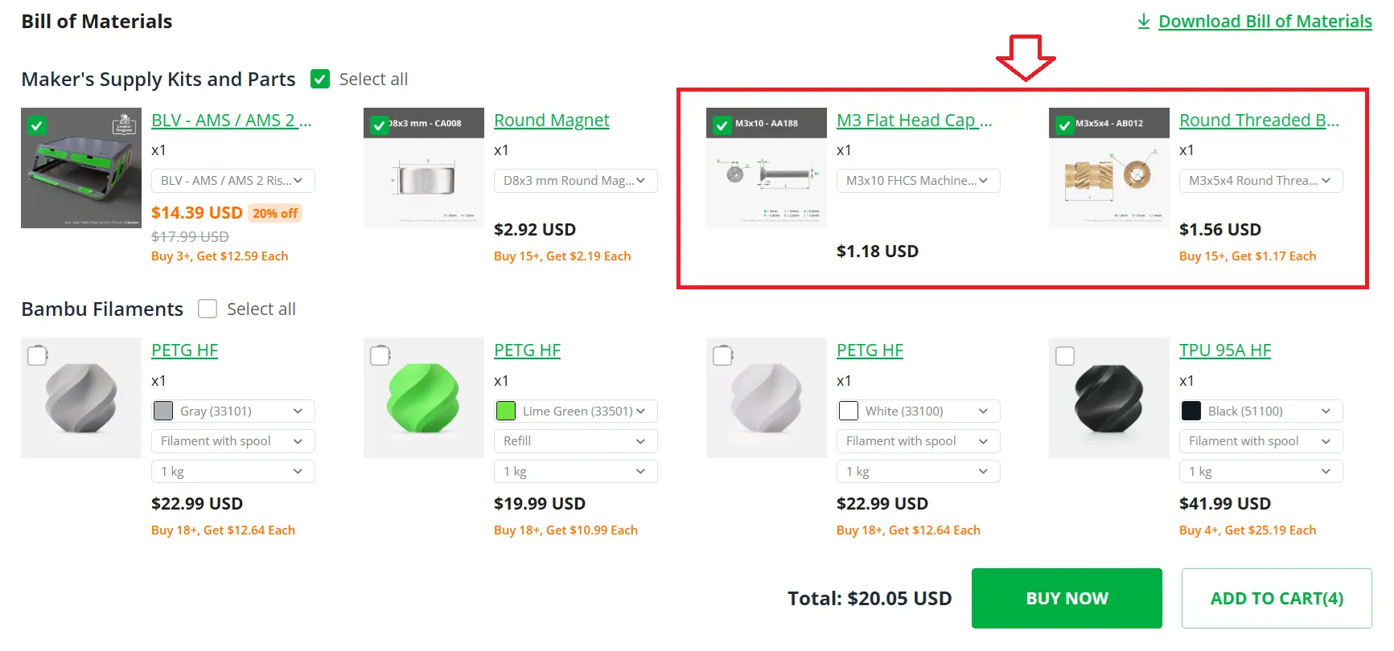Open the BLV AMS riser product image
Viewport: 1394px width, 651px height.
tap(81, 168)
